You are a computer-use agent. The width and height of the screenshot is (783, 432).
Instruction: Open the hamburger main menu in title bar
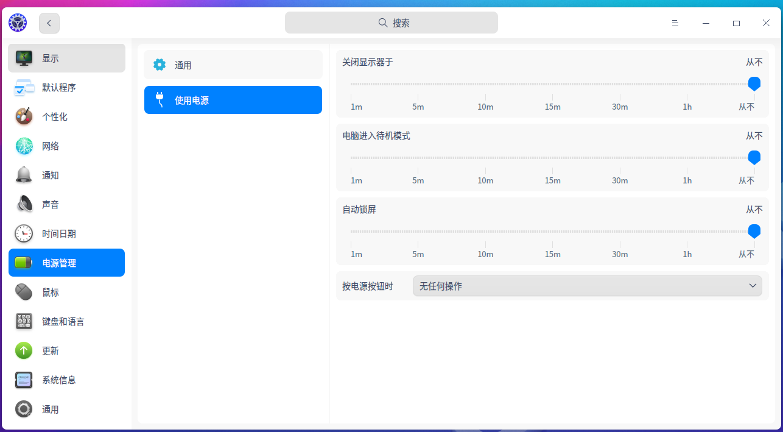tap(675, 23)
